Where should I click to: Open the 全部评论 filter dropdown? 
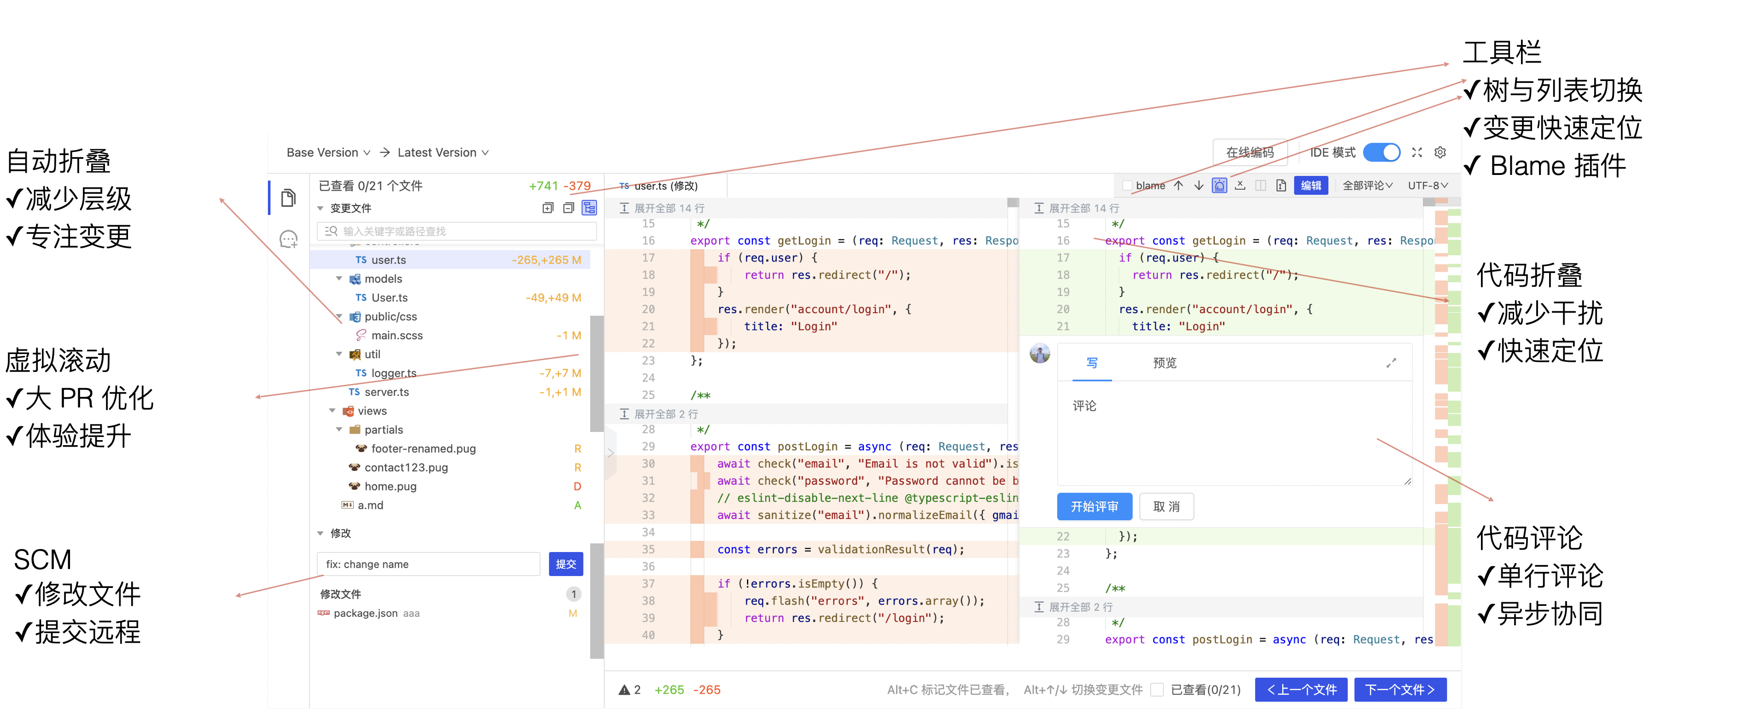[x=1367, y=185]
